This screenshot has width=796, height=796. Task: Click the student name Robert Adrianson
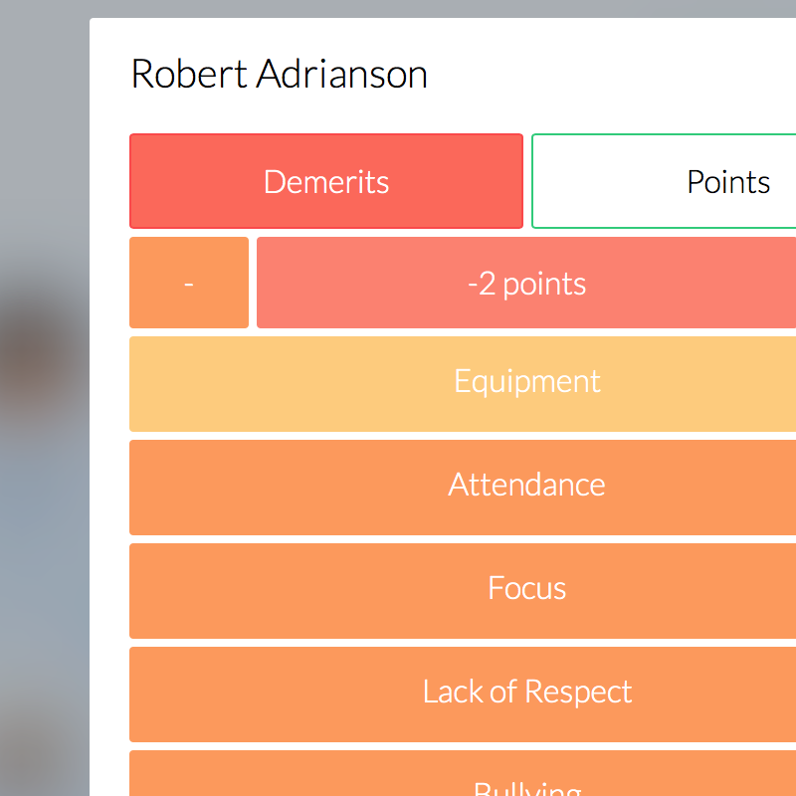(280, 75)
